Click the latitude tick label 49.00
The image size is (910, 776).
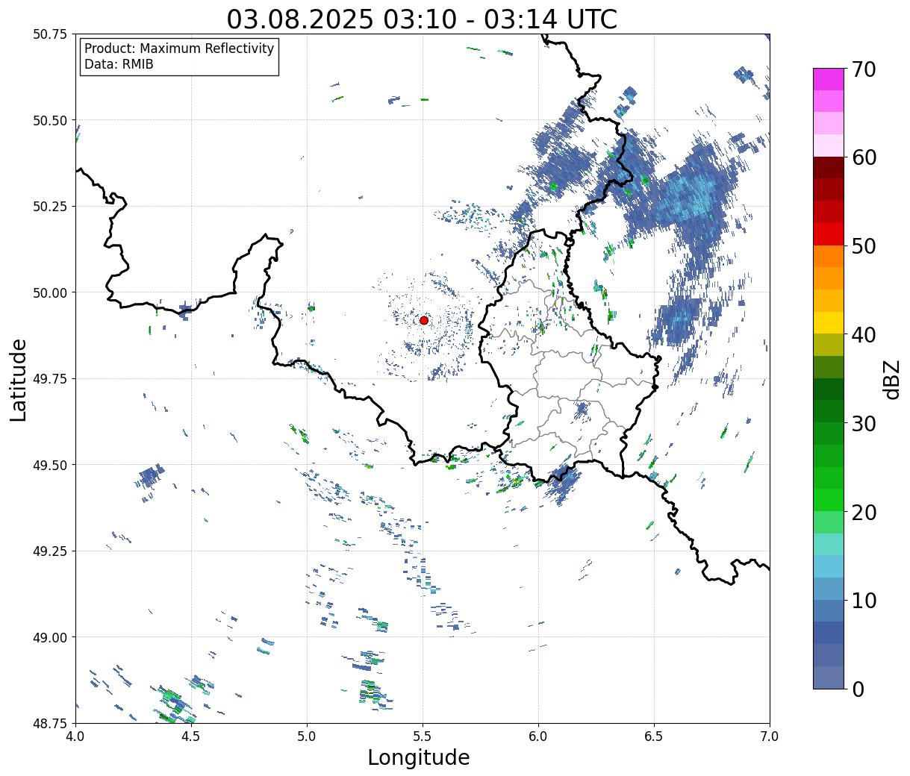click(50, 637)
